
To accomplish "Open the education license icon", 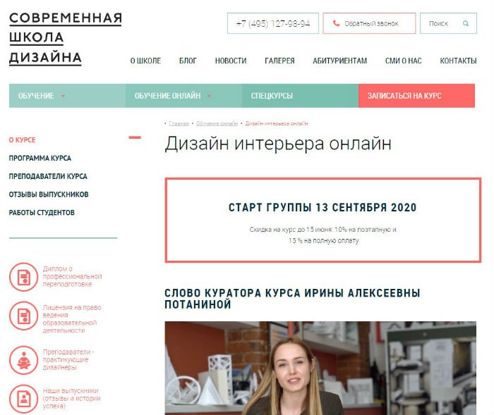I will pos(23,316).
